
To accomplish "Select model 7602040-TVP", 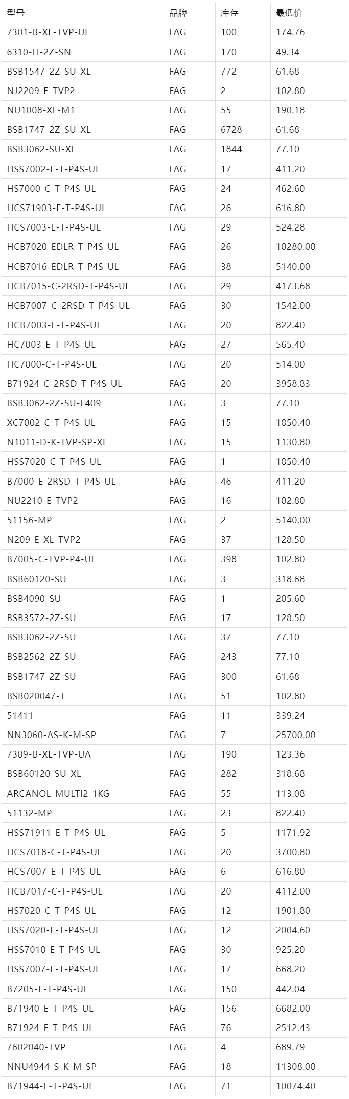I will (x=36, y=1047).
